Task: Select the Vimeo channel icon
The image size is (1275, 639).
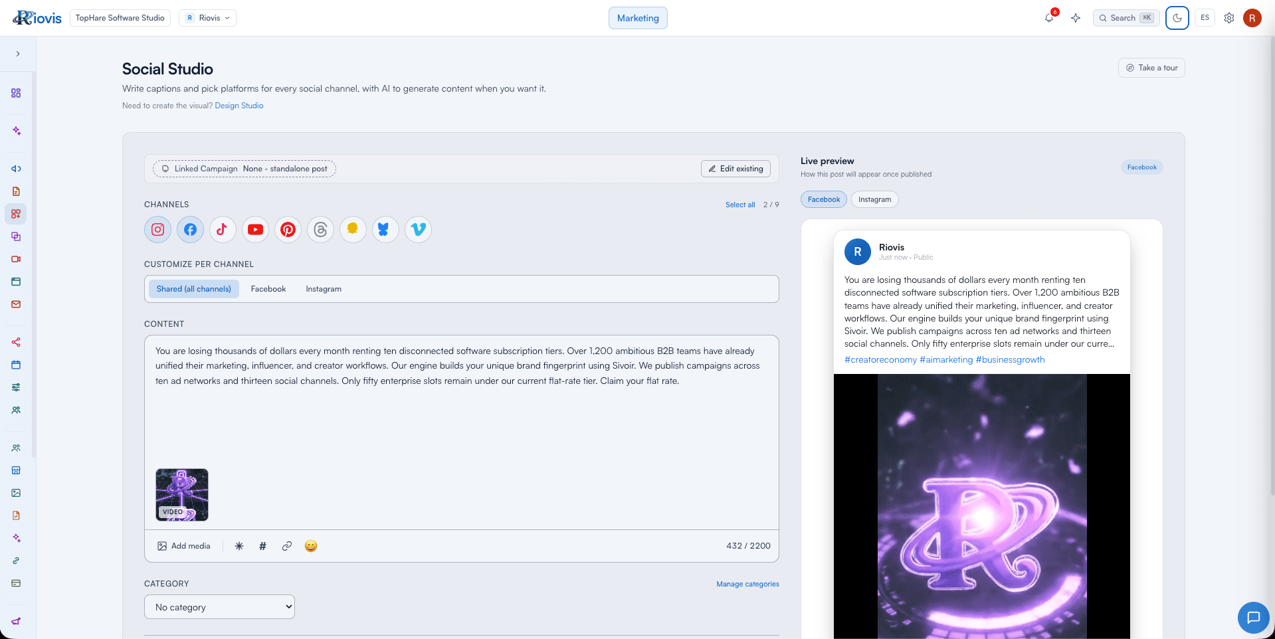Action: point(418,230)
